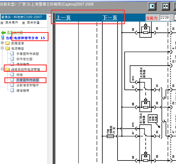Open highlighted 示意图和布线图 under 线路系统
The image size is (176, 164).
pos(27,80)
